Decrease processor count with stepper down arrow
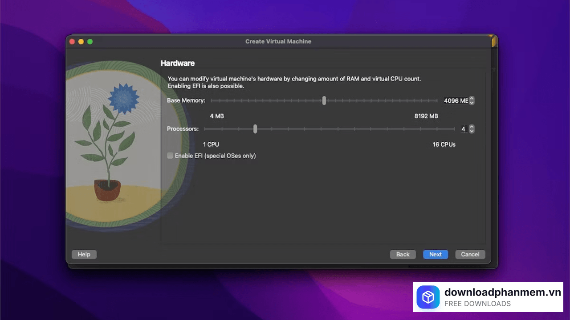570x320 pixels. 472,132
